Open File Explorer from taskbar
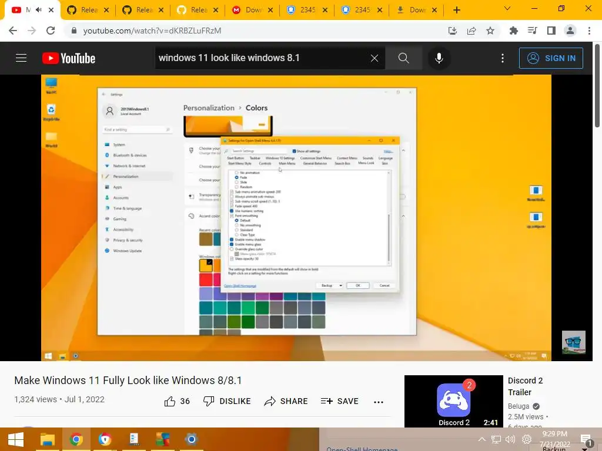This screenshot has height=451, width=602. [x=48, y=439]
